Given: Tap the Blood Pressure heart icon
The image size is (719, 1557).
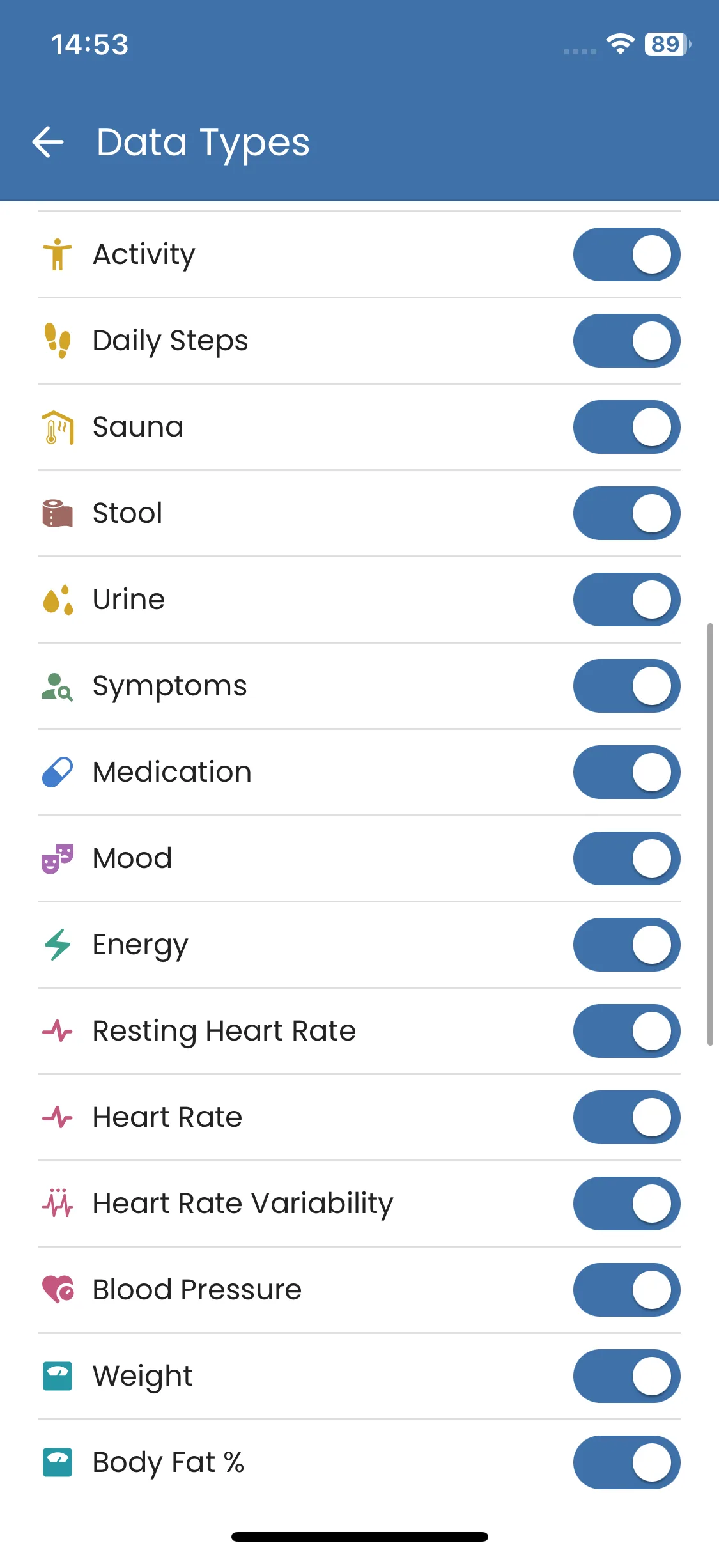Looking at the screenshot, I should point(58,1290).
